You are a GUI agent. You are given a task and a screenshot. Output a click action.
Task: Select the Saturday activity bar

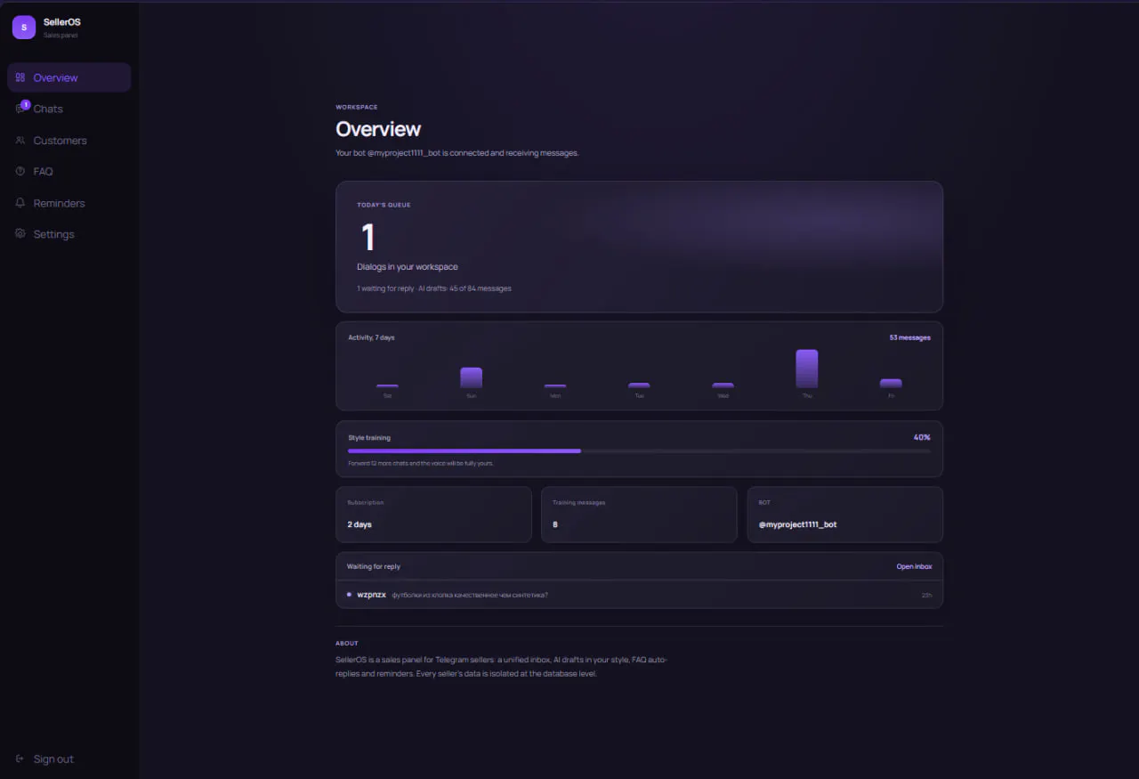coord(387,385)
